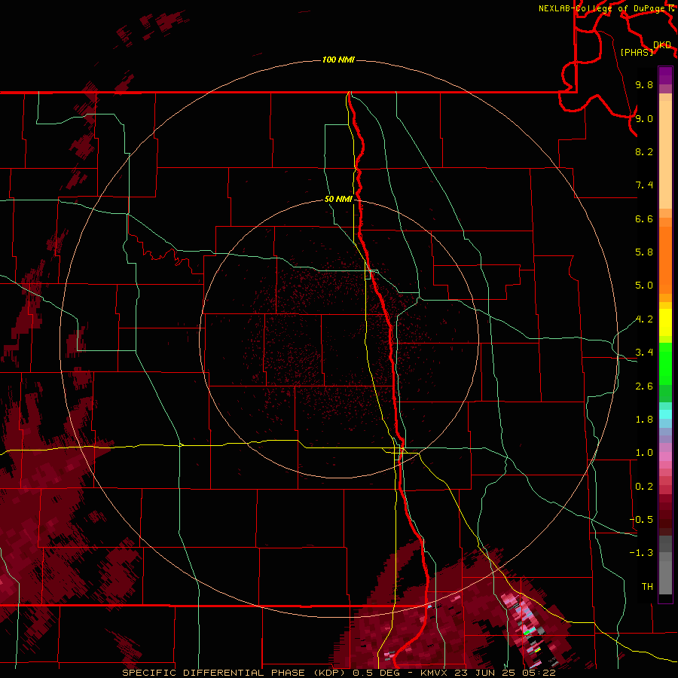The image size is (678, 678).
Task: Click the 1.8 scale value
Action: (x=644, y=420)
